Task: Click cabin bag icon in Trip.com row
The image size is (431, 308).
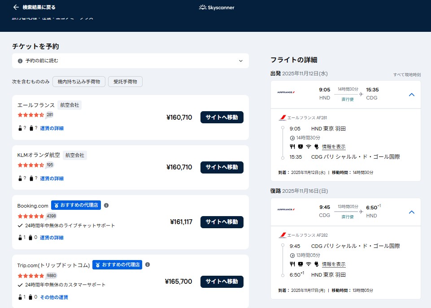Action: point(20,297)
